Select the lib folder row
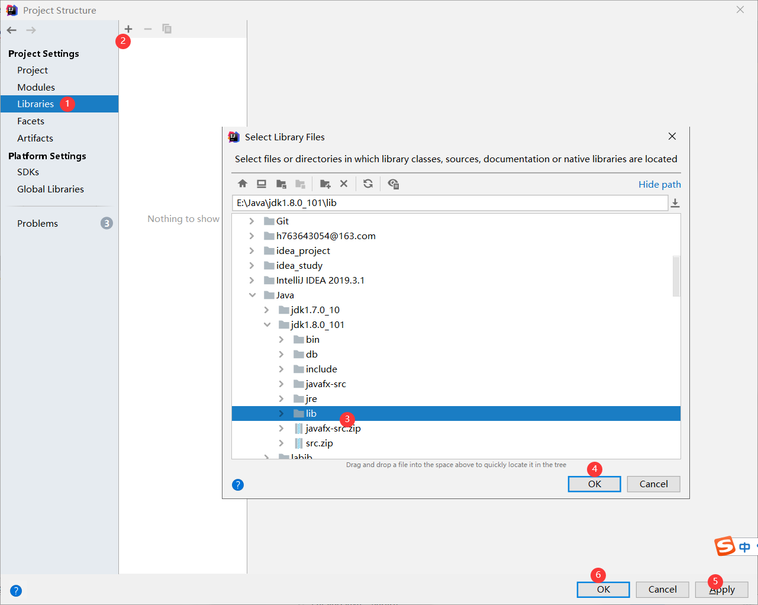The width and height of the screenshot is (758, 605). tap(456, 413)
